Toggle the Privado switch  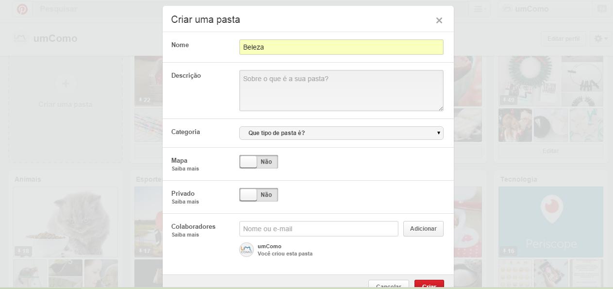point(258,195)
